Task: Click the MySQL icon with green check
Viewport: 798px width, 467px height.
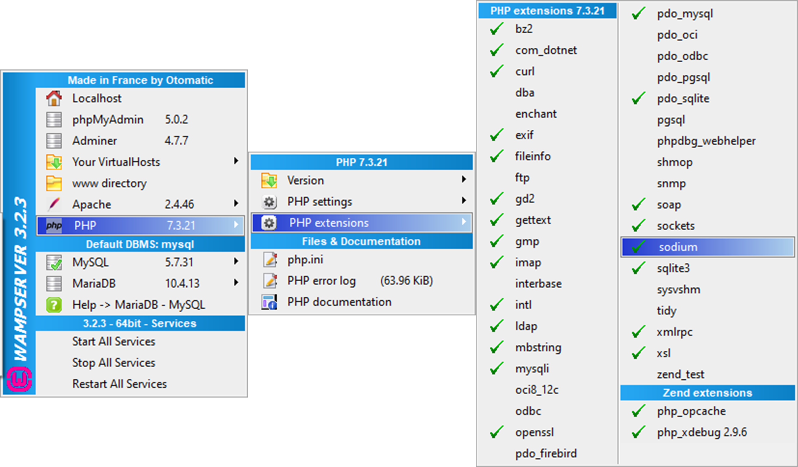Action: pyautogui.click(x=54, y=262)
